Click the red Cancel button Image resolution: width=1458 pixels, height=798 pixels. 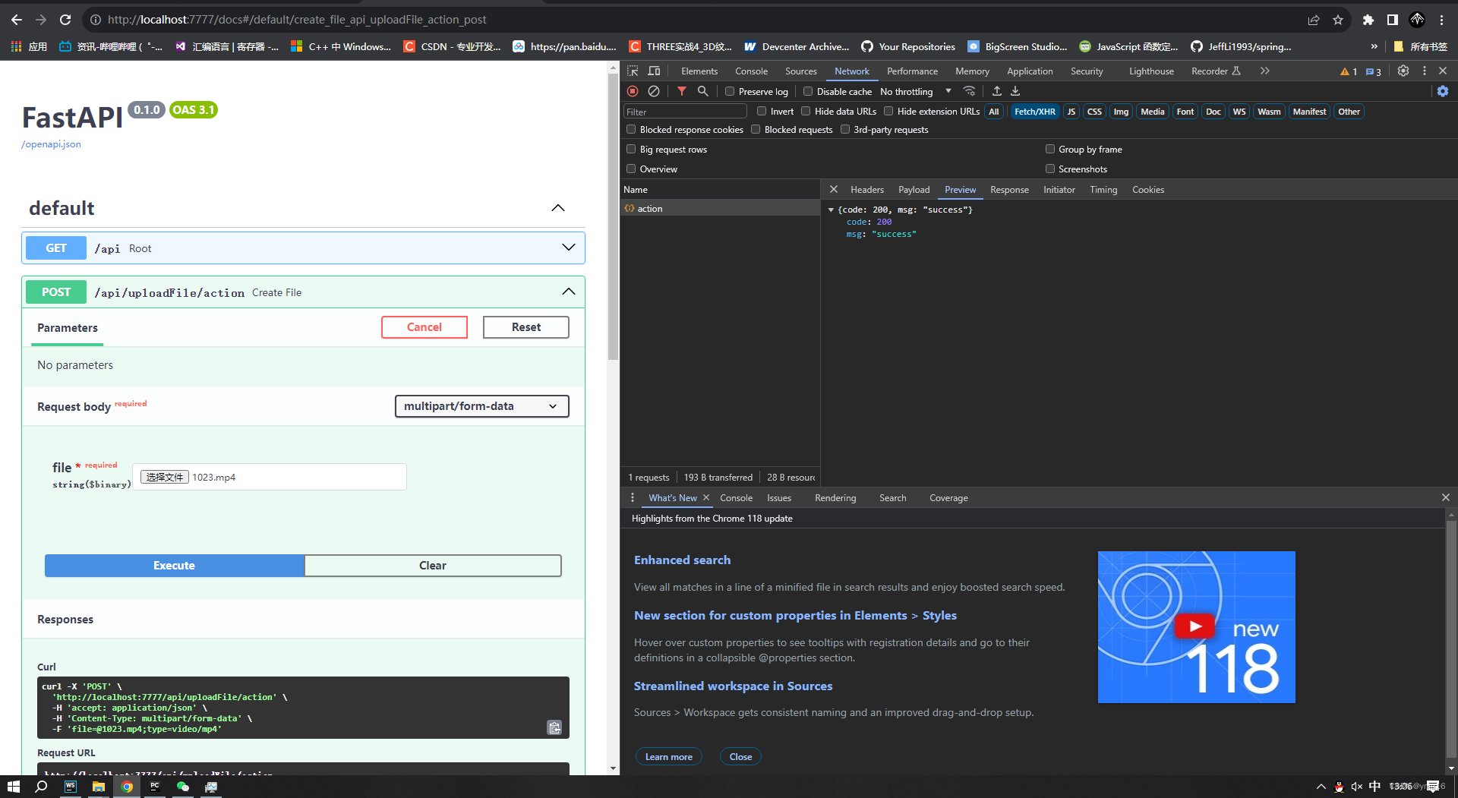point(424,327)
